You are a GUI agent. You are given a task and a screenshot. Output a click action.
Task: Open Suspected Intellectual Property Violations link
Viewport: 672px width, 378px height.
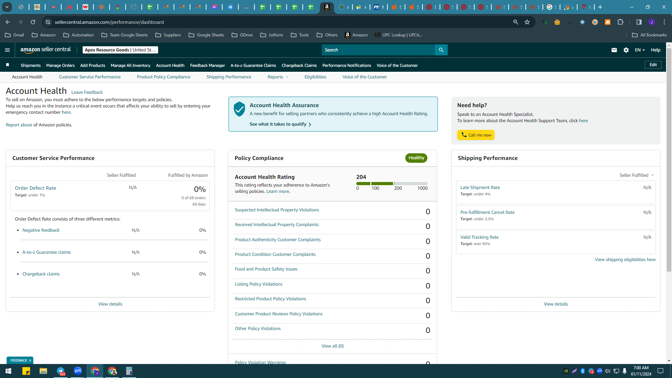coord(277,210)
